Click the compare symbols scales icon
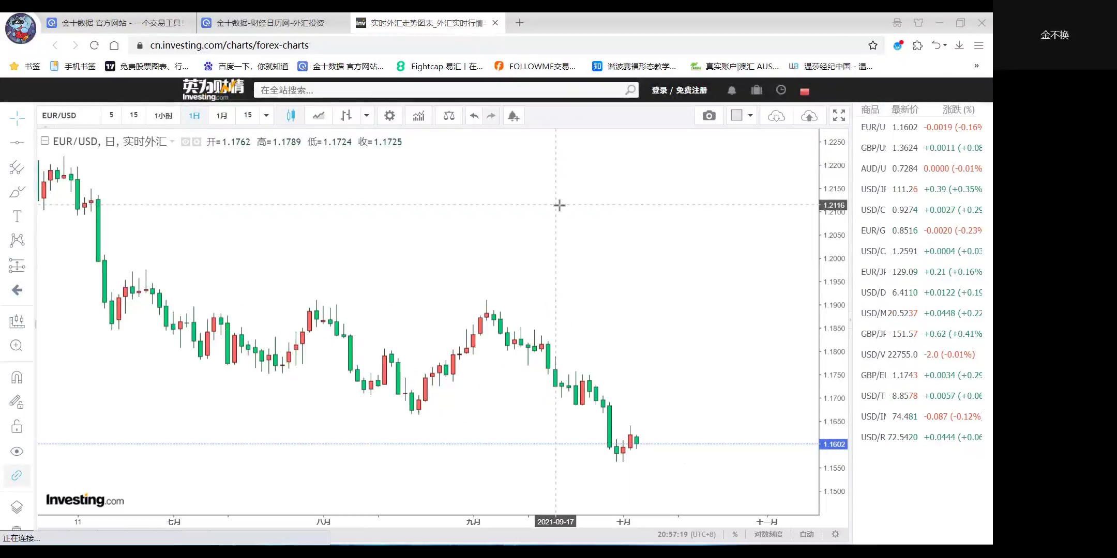 449,116
